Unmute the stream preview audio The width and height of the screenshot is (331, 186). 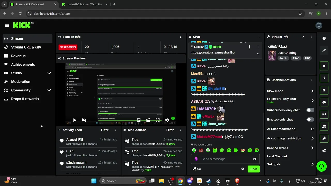[x=84, y=120]
